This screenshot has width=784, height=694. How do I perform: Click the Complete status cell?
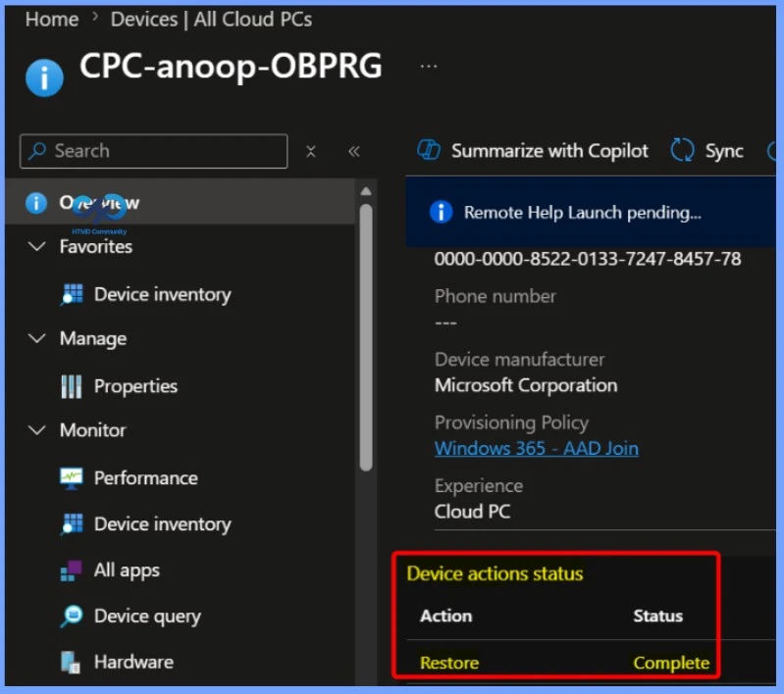[x=671, y=663]
